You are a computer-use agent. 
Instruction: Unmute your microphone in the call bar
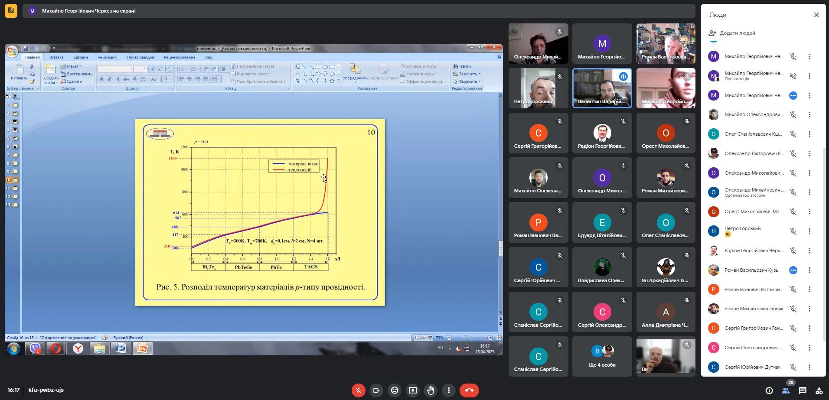pos(358,390)
